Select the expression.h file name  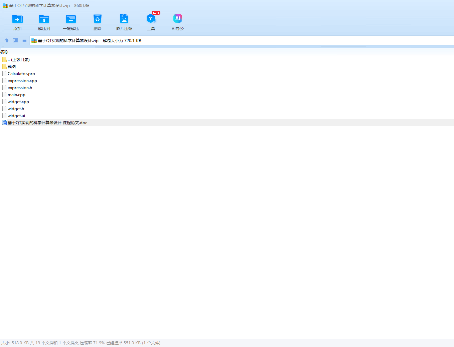[x=20, y=88]
